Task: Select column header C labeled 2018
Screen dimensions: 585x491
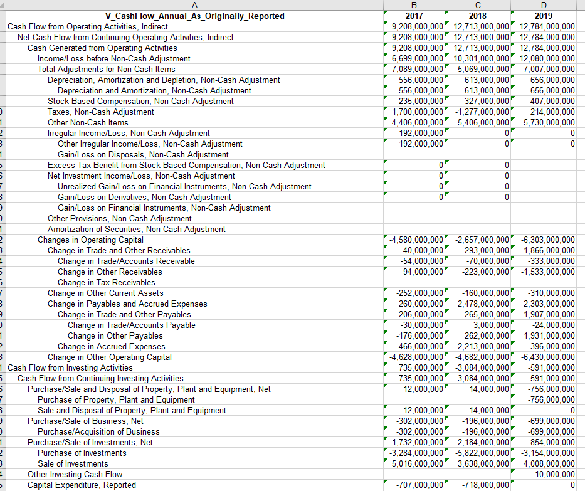Action: coord(478,5)
